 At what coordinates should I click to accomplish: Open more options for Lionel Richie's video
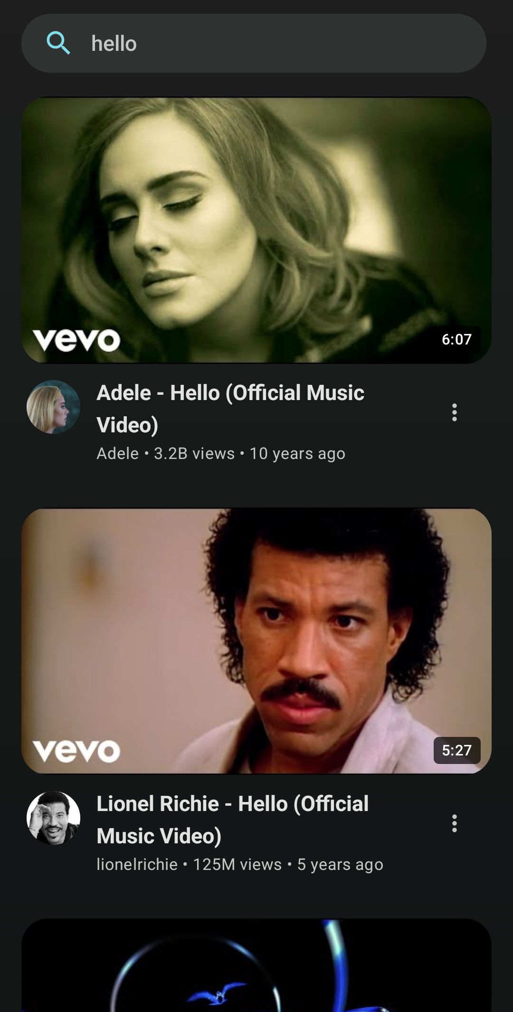click(x=455, y=823)
